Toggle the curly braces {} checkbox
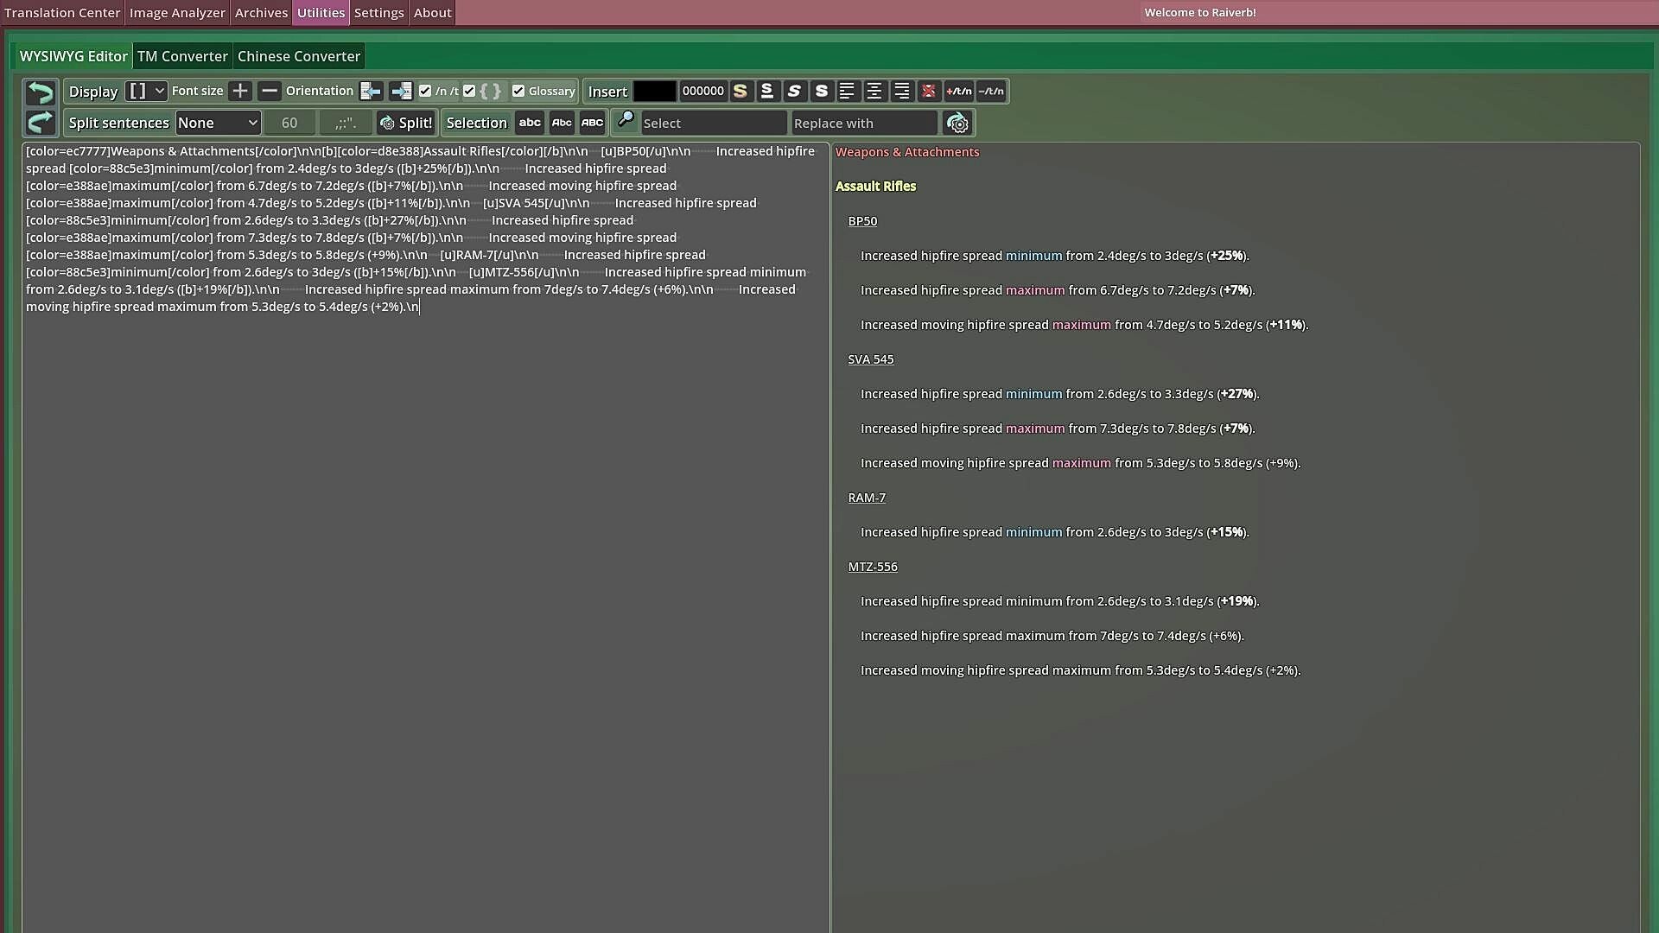Screen dimensions: 1659x933 click(469, 91)
